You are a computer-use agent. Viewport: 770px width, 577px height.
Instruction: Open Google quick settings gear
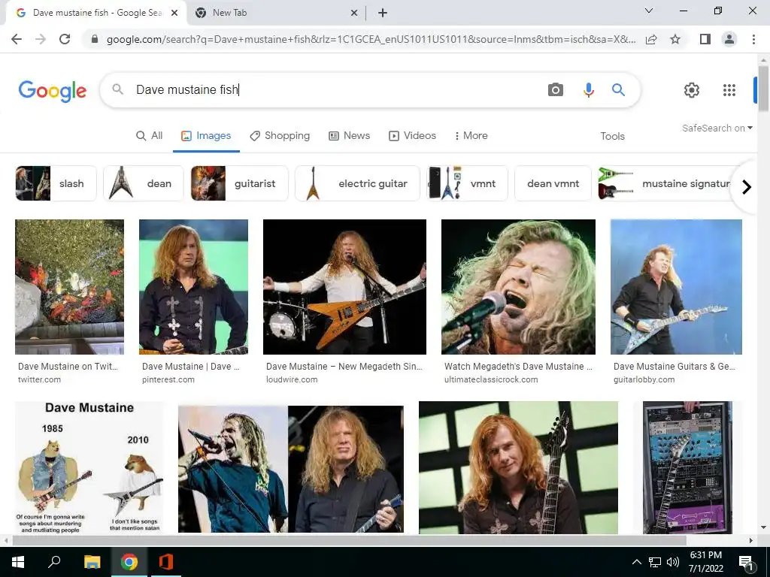tap(692, 90)
